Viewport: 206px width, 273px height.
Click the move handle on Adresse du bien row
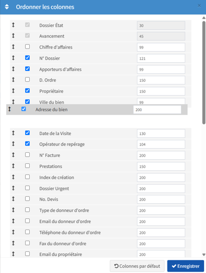coord(10,109)
